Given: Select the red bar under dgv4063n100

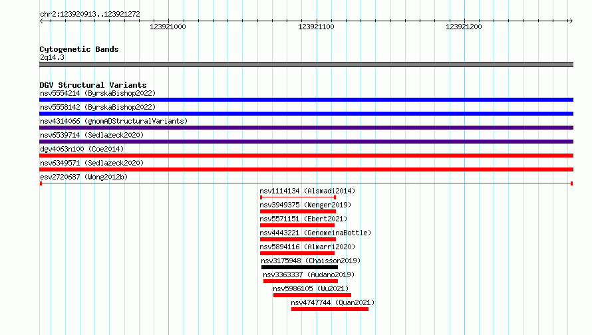Looking at the screenshot, I should (x=306, y=156).
